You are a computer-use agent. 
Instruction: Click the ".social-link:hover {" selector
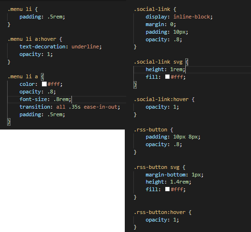click(164, 99)
